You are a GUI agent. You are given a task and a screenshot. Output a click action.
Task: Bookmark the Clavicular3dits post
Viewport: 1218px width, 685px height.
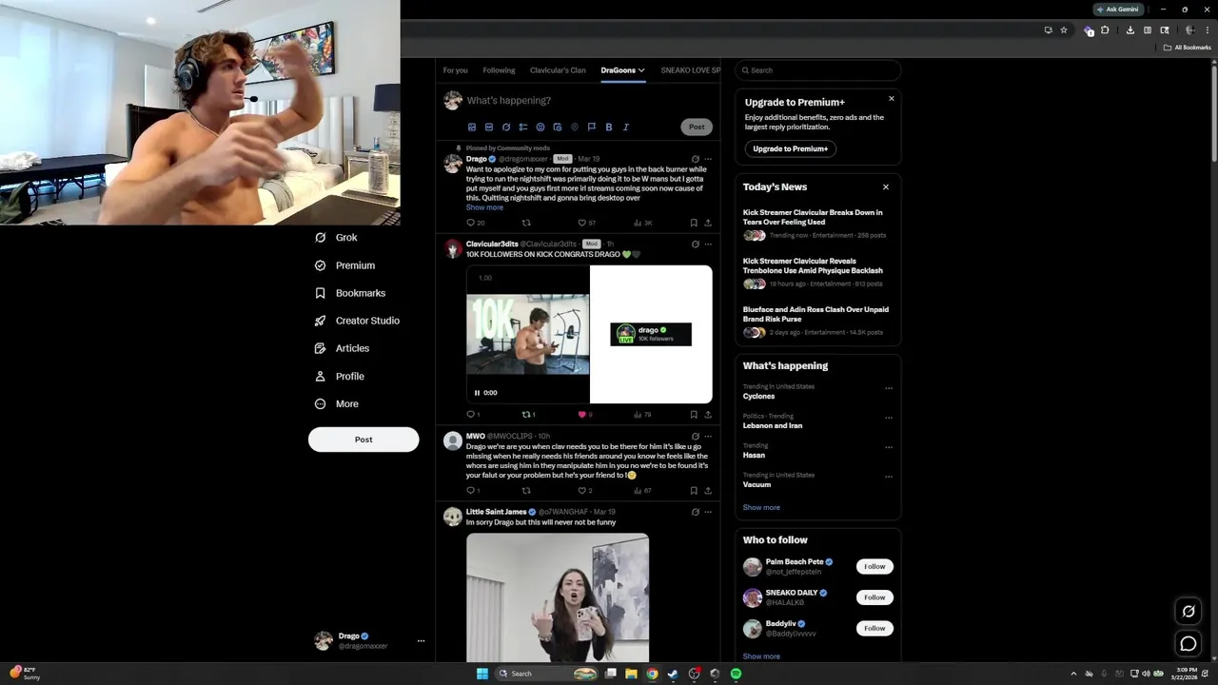[694, 415]
